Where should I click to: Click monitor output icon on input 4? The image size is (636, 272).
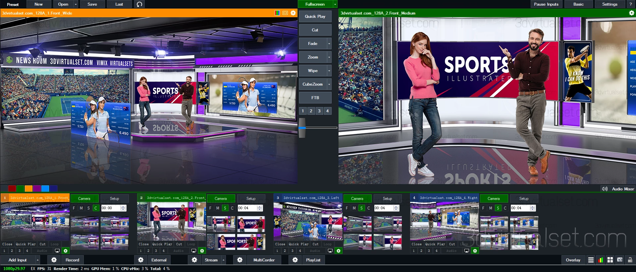[467, 251]
